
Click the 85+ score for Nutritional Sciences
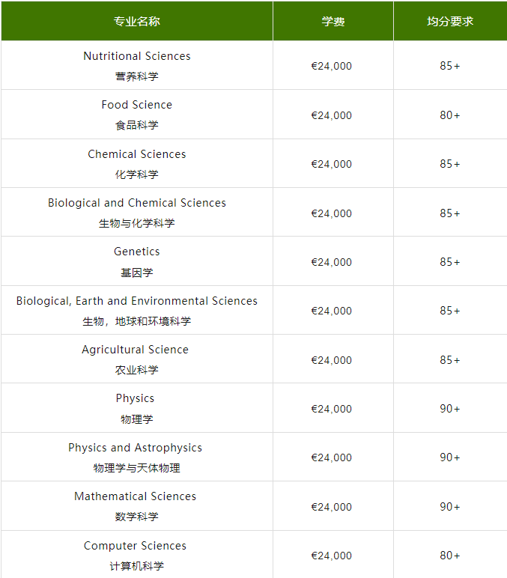coord(450,66)
